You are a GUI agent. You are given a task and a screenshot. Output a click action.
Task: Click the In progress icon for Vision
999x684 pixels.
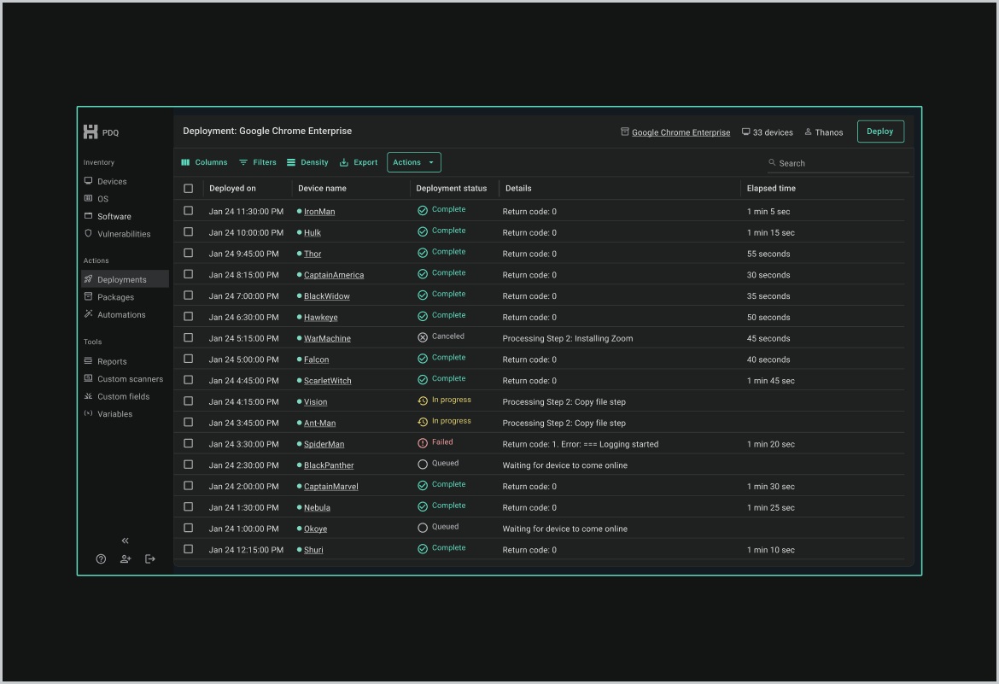tap(423, 401)
